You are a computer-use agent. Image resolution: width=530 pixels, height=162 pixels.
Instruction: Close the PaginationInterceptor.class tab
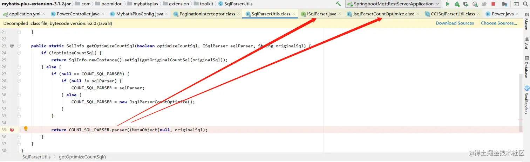pyautogui.click(x=238, y=14)
